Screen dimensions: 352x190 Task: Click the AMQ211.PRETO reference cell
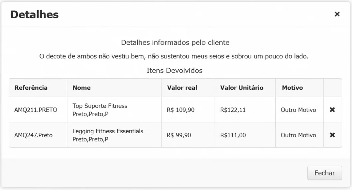(36, 110)
